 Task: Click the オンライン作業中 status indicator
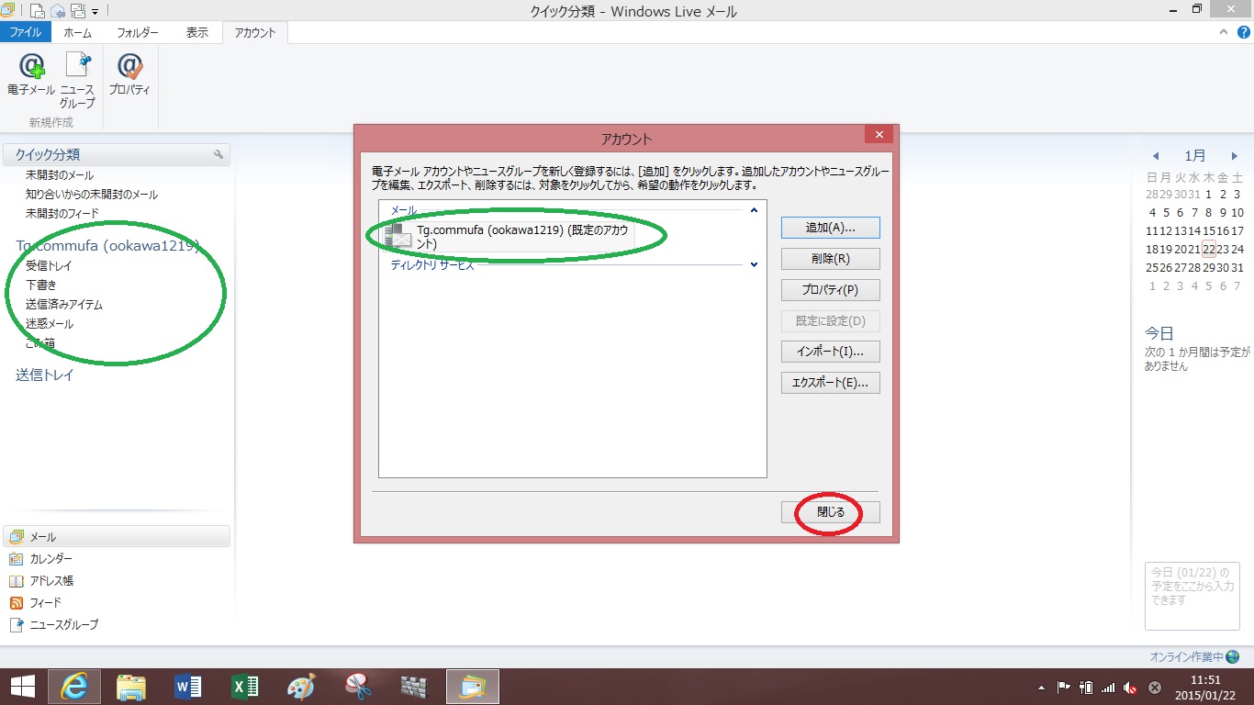click(x=1194, y=657)
